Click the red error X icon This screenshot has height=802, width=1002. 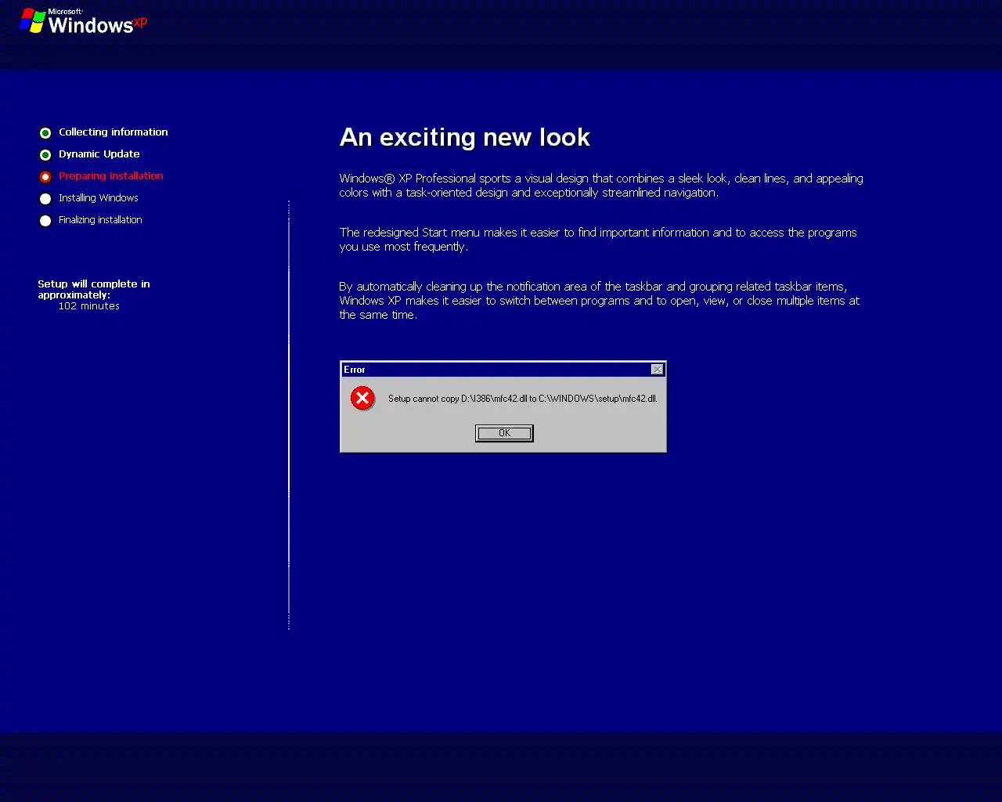pos(362,399)
